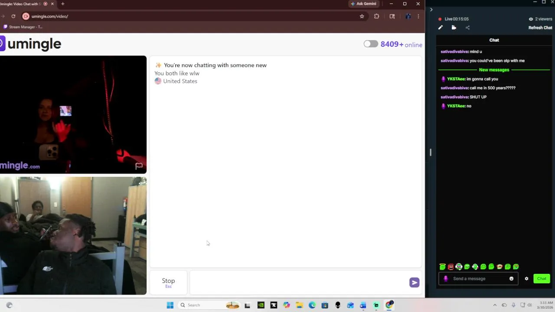Collapse the stream chat side panel arrow
The height and width of the screenshot is (312, 555).
[x=431, y=10]
